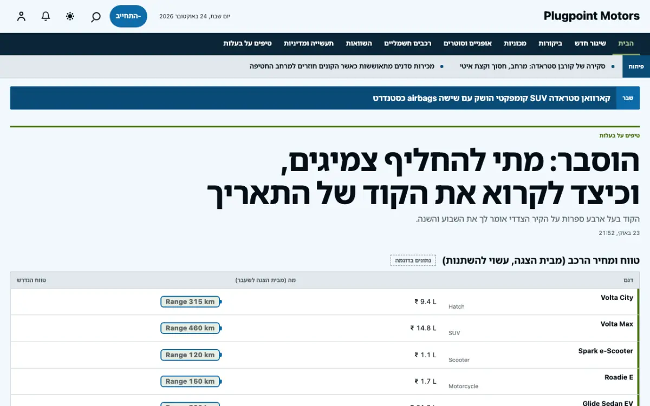Screen dimensions: 650x406
Task: Select the Glide Sedan EV model name
Action: (608, 403)
